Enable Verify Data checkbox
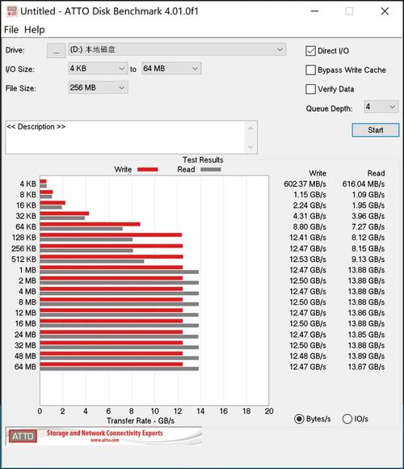 (310, 89)
